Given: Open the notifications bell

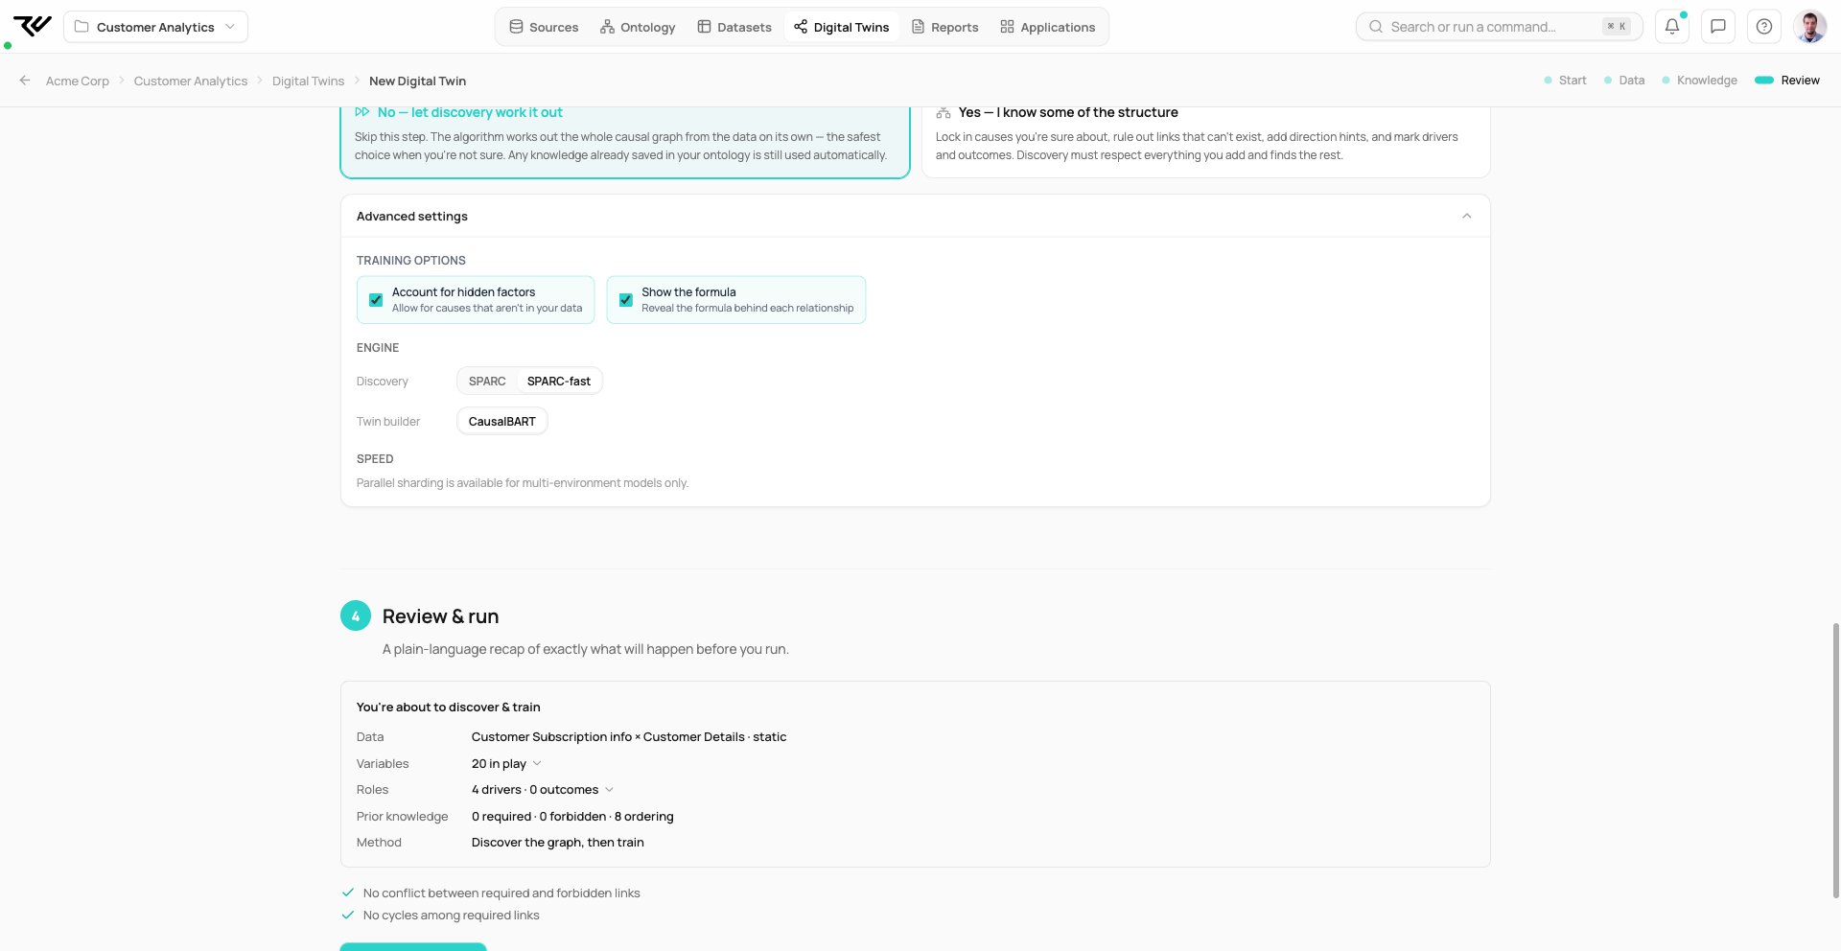Looking at the screenshot, I should (1672, 27).
